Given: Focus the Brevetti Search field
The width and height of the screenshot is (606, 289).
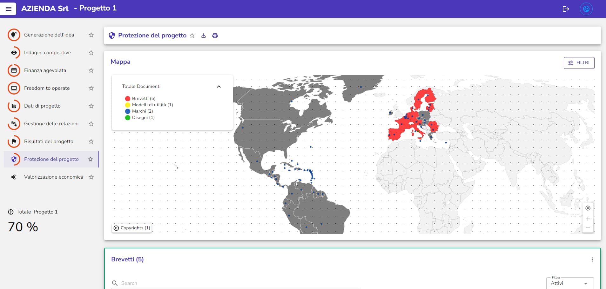Looking at the screenshot, I should click(235, 283).
